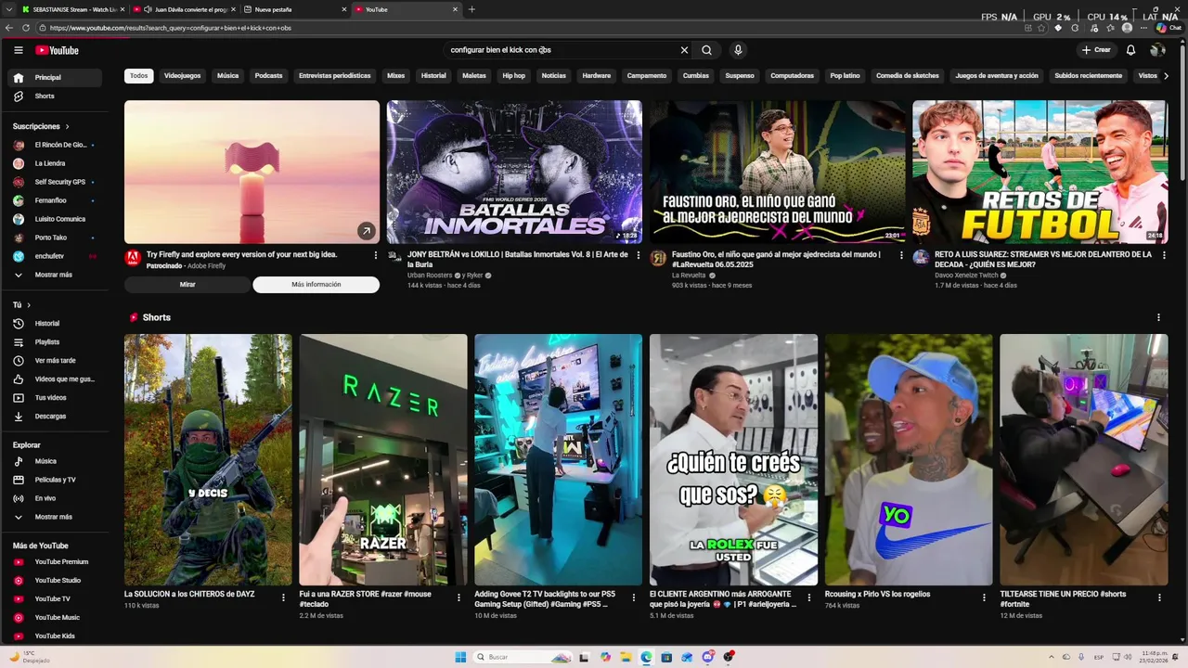Explore Películas y TV
This screenshot has height=668, width=1188.
click(57, 480)
